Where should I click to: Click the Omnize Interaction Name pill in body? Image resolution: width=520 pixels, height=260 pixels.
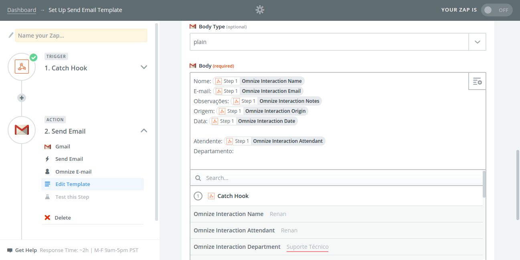point(259,81)
